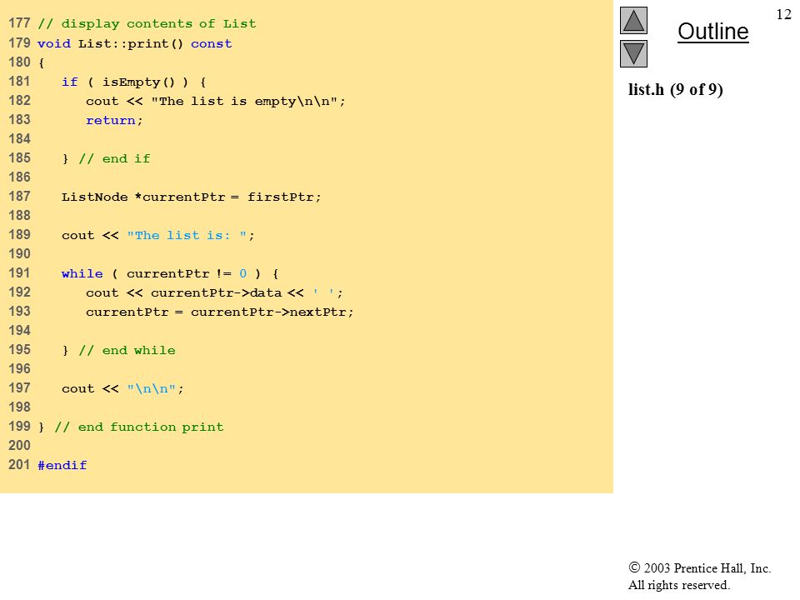800x600 pixels.
Task: Click the if ( isEmpty() ) statement
Action: click(x=133, y=82)
